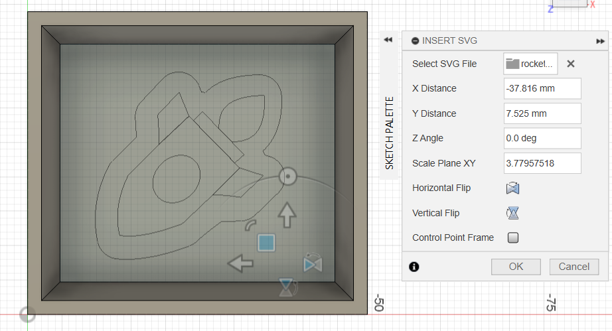Viewport: 612px width, 331px height.
Task: Click the circle window of the rocket sketch
Action: coord(177,178)
